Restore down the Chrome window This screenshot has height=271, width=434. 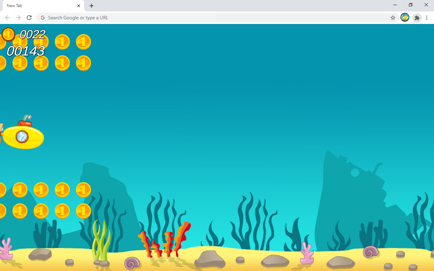tap(411, 5)
